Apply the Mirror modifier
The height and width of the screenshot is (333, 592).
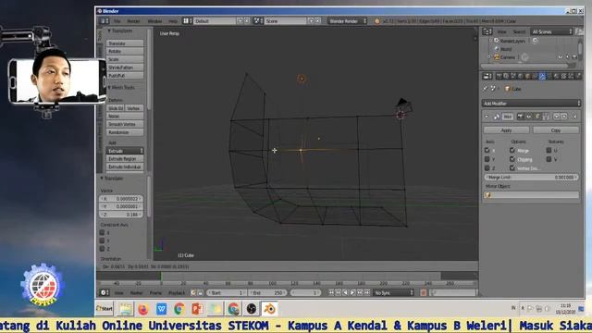click(506, 130)
